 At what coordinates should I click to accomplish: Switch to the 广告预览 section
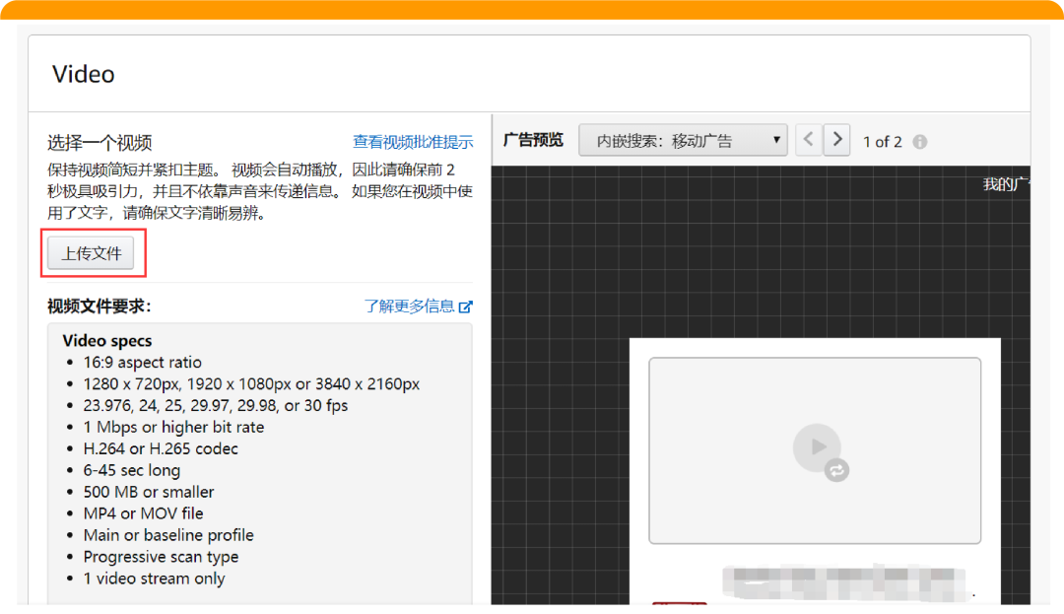[x=533, y=140]
